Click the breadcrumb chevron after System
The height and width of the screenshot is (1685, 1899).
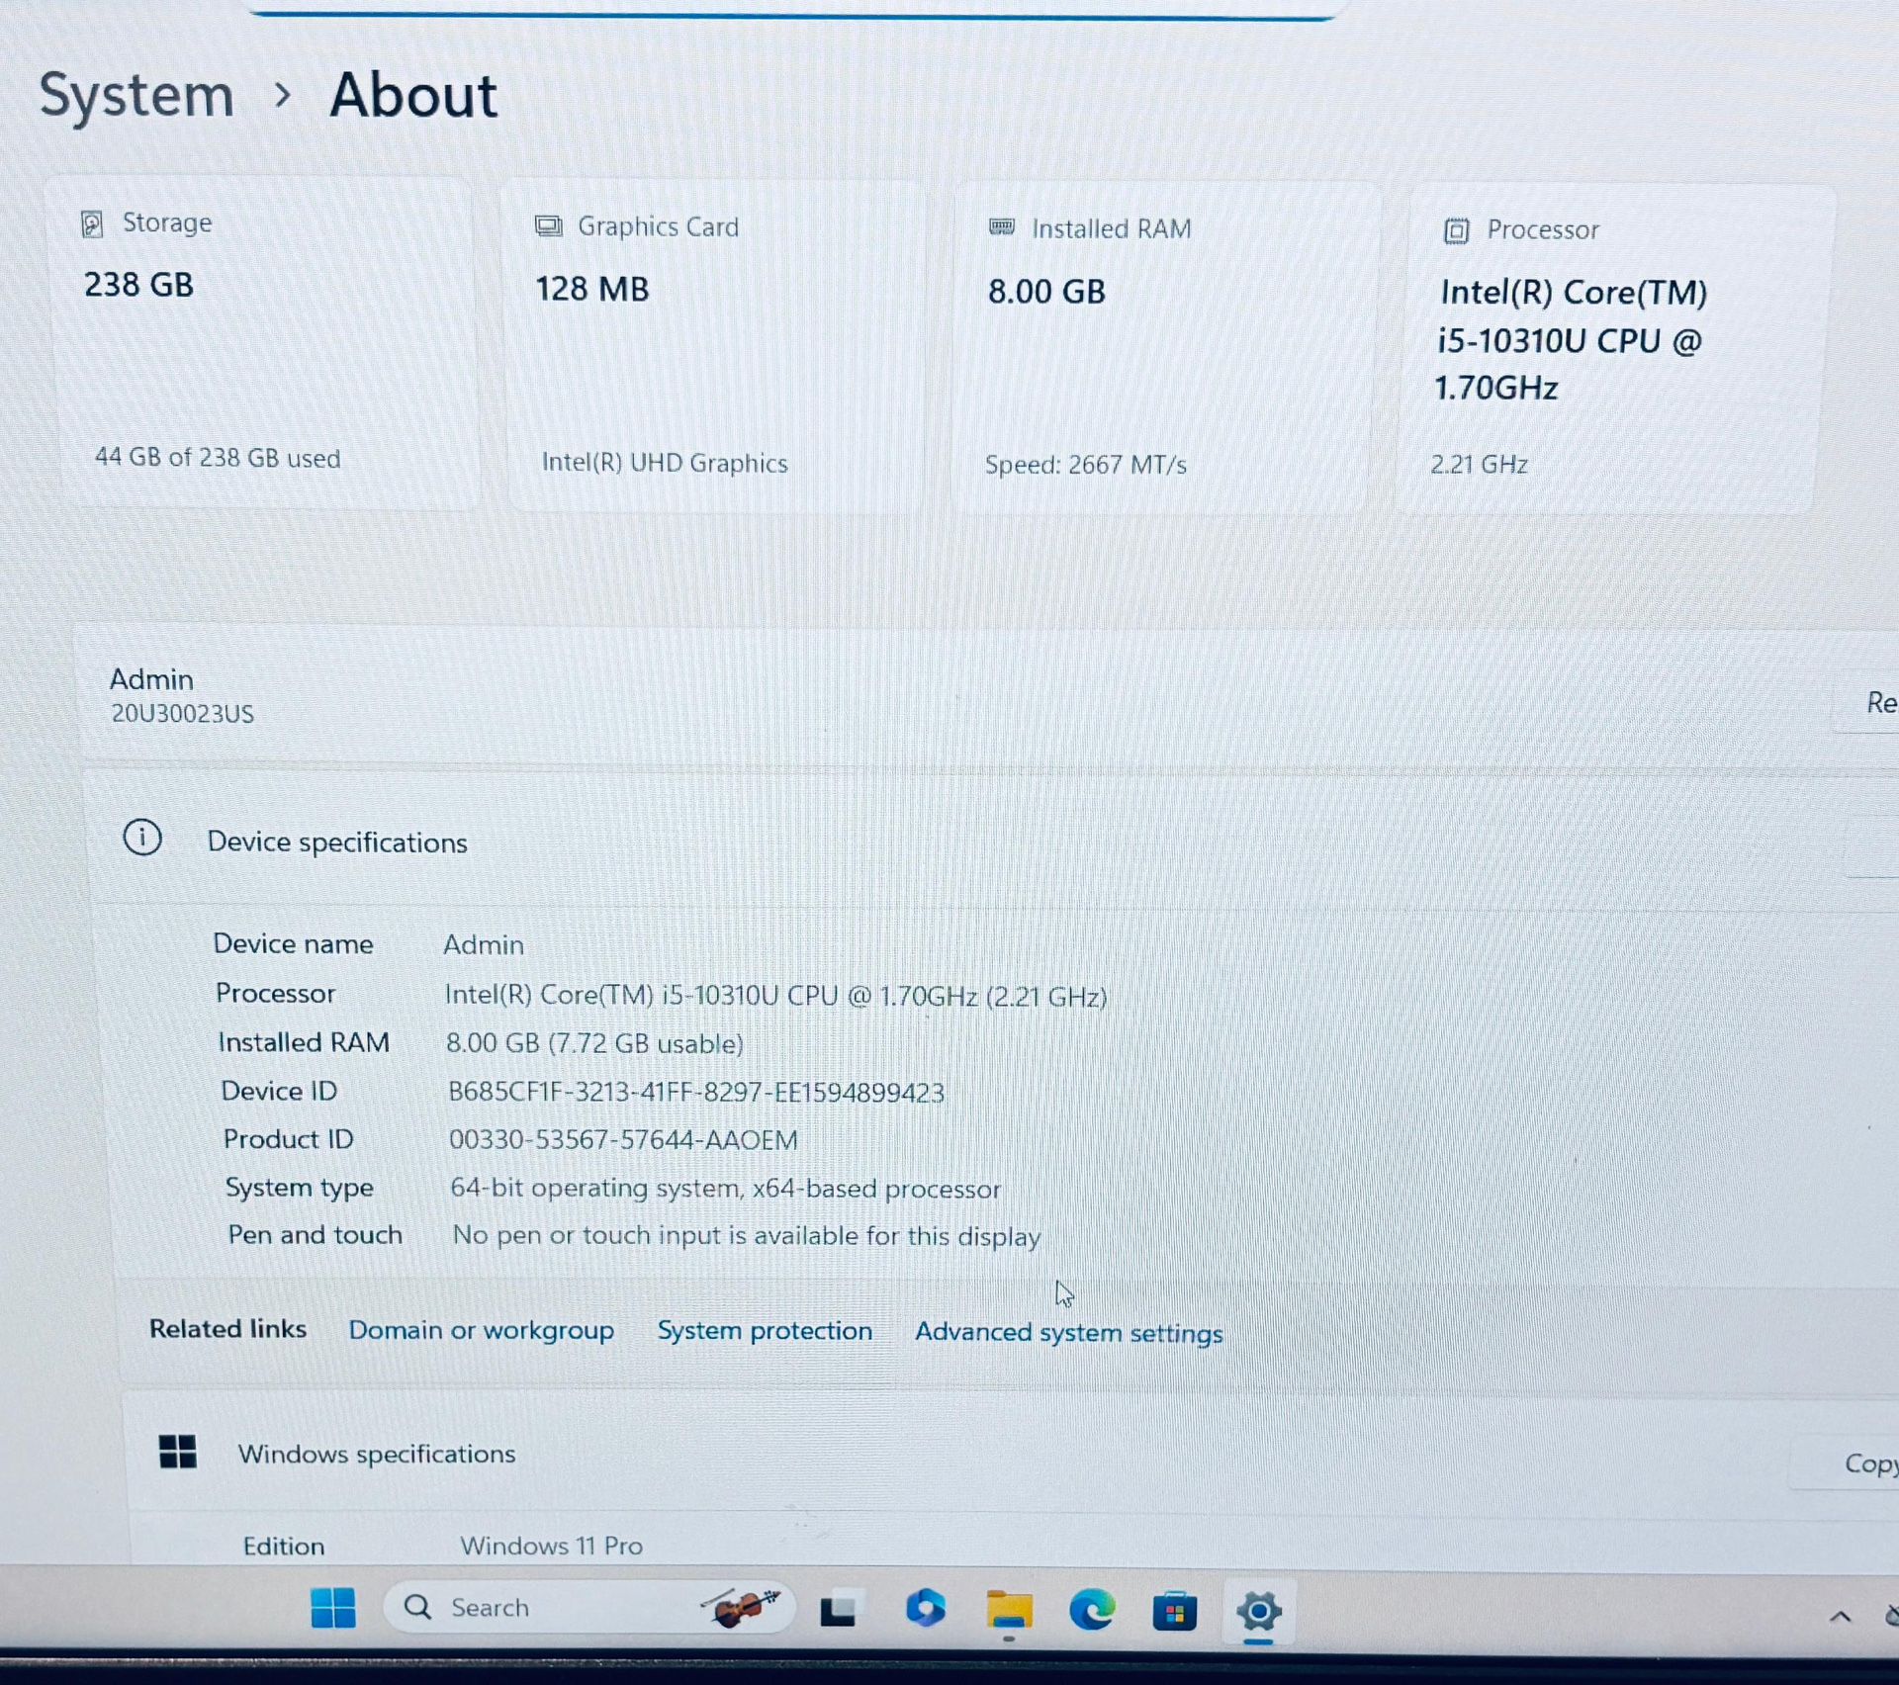283,96
